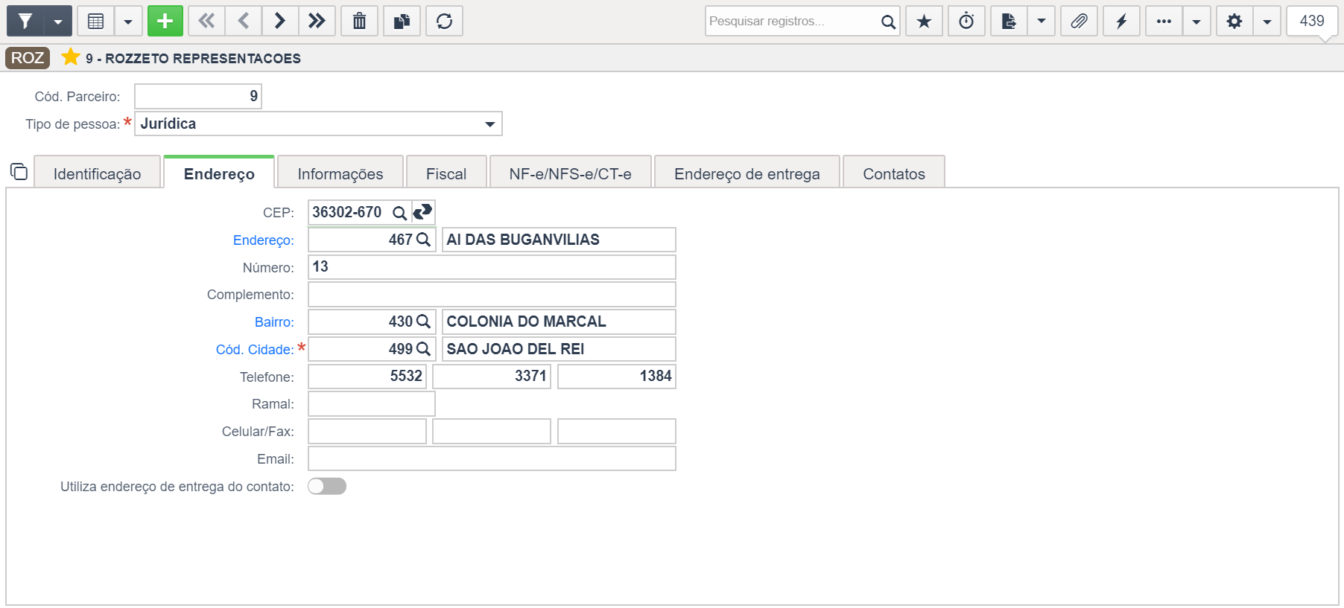Open Bairro lookup magnifier next to 430
This screenshot has height=608, width=1344.
(x=423, y=321)
